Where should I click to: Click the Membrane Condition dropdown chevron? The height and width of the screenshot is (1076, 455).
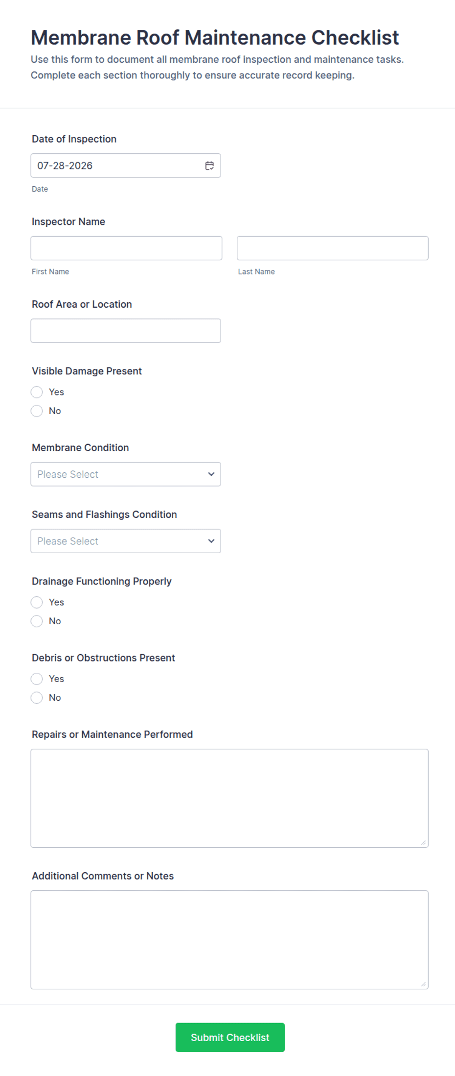click(x=211, y=474)
